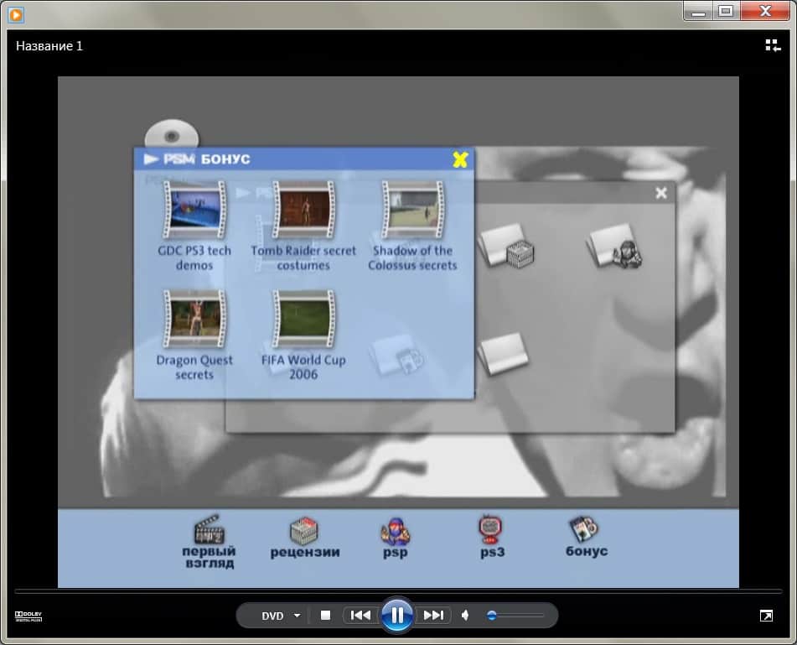The height and width of the screenshot is (645, 797).
Task: Stop DVD playback
Action: pyautogui.click(x=325, y=616)
